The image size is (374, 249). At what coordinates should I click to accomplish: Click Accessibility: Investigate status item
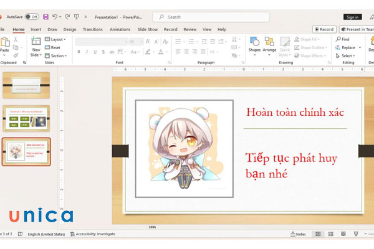coord(92,234)
